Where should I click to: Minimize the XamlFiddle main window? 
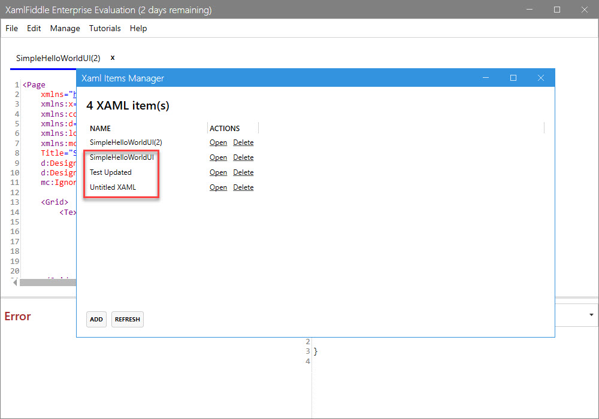(x=530, y=10)
